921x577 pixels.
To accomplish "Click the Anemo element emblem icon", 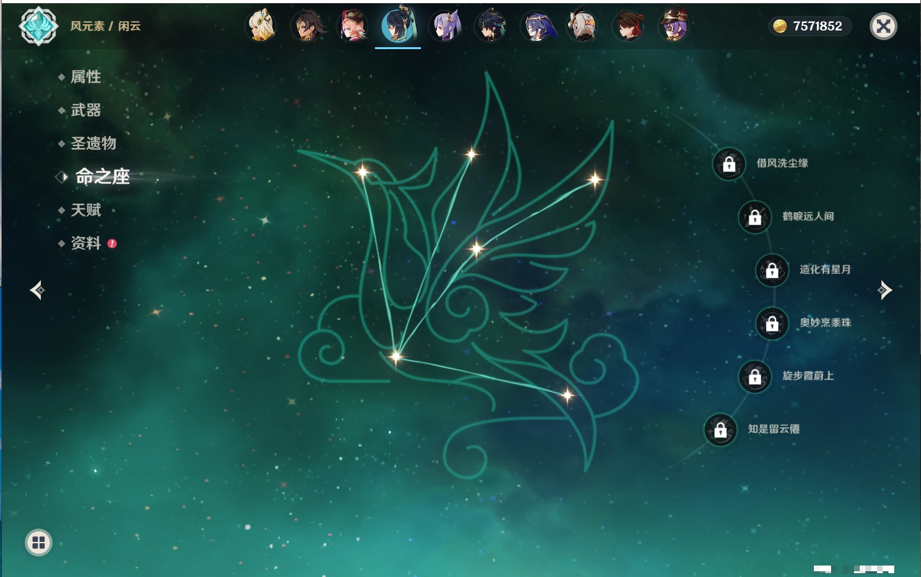I will pyautogui.click(x=38, y=26).
